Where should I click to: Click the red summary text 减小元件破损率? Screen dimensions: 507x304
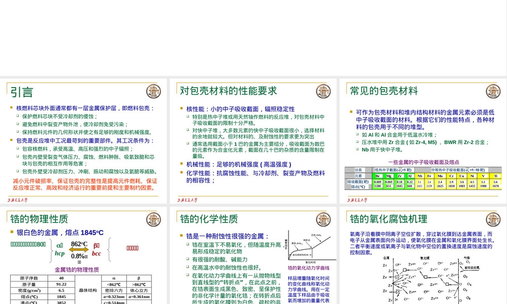point(85,184)
